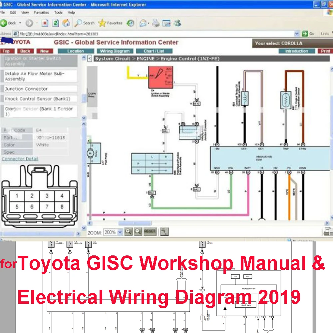Click the Mail envelope icon
The width and height of the screenshot is (333, 333).
143,23
